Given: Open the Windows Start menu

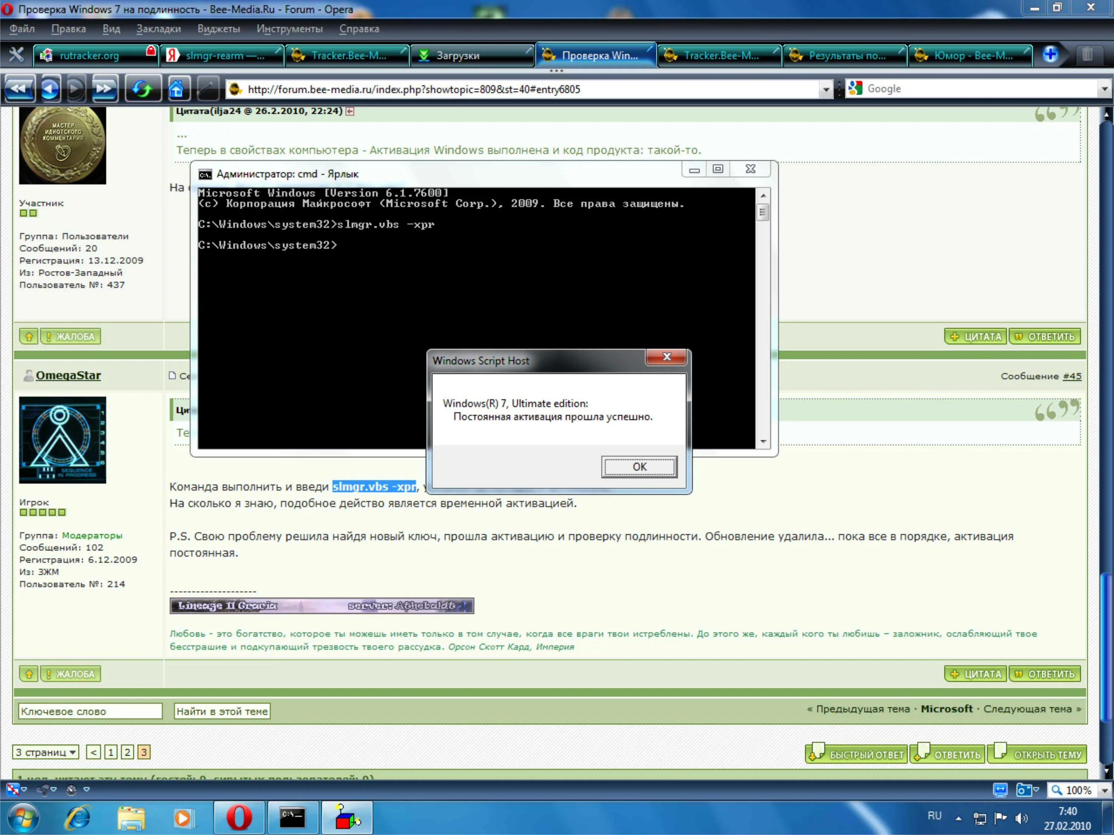Looking at the screenshot, I should [x=23, y=818].
